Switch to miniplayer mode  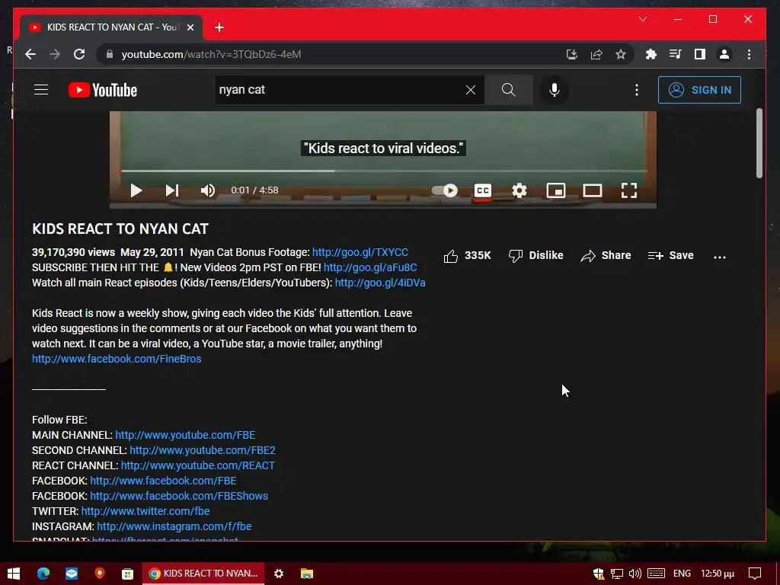(555, 190)
